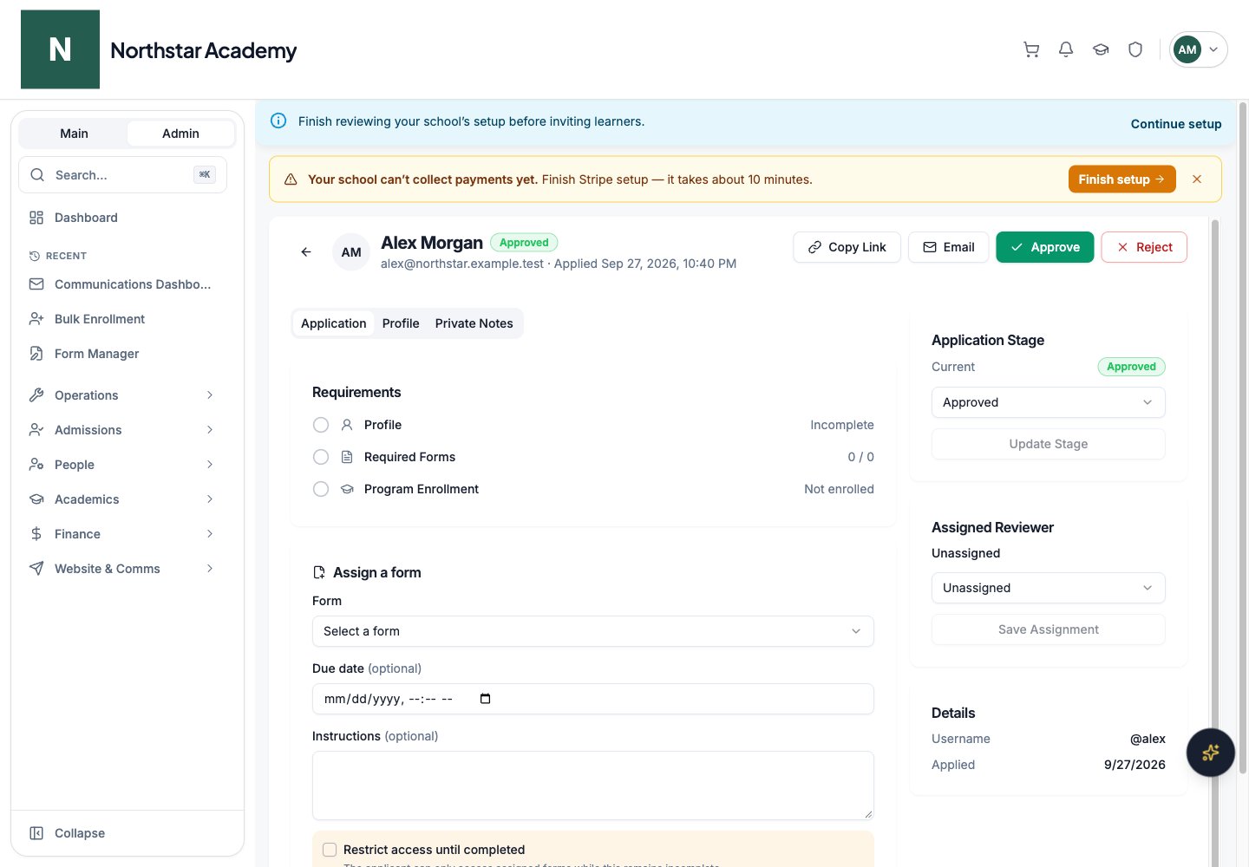The image size is (1249, 867).
Task: Open the AM account menu dropdown
Action: tap(1199, 49)
